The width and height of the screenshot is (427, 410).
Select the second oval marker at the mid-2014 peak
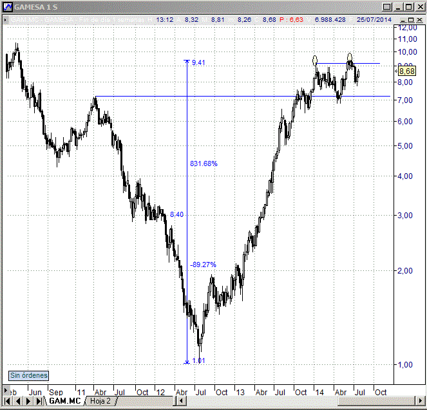point(350,57)
